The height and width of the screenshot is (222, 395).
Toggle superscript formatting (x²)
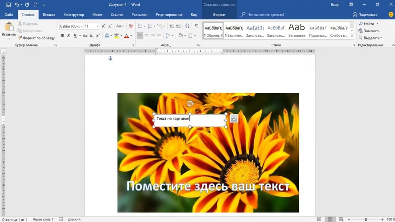coord(98,36)
